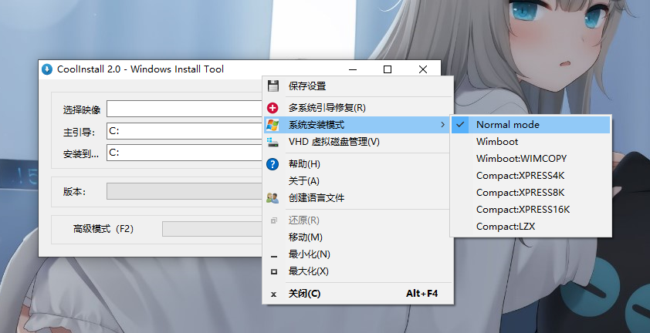
Task: Click the CoolInstall 2.0 title text
Action: (140, 69)
